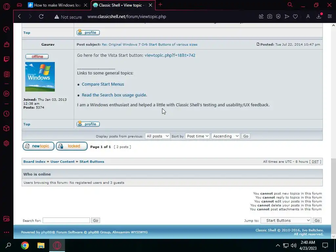This screenshot has width=336, height=252.
Task: Open the All posts dropdown
Action: pos(157,136)
